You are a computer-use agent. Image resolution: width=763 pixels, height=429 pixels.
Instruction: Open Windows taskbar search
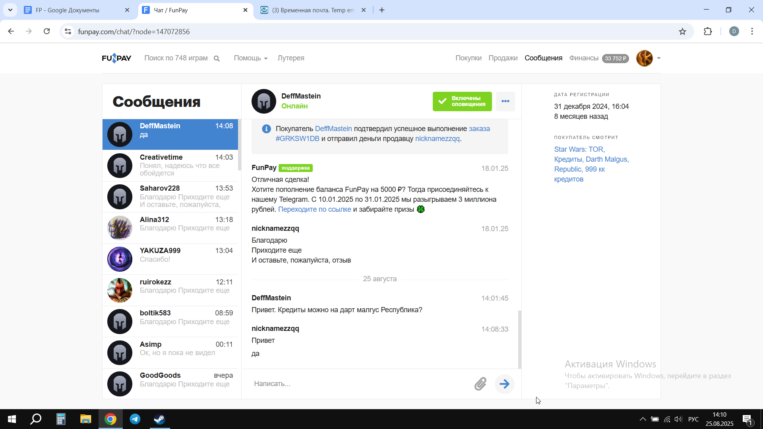[x=36, y=419]
